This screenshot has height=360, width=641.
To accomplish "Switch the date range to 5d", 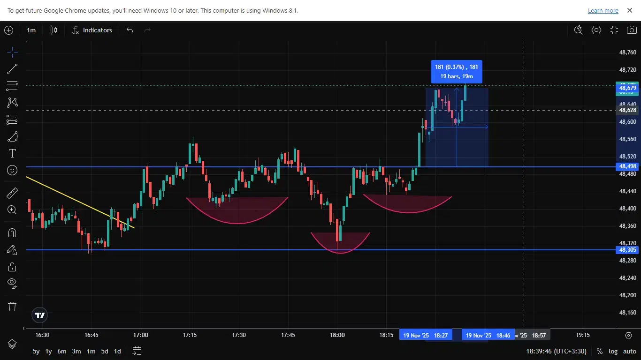I will [105, 351].
